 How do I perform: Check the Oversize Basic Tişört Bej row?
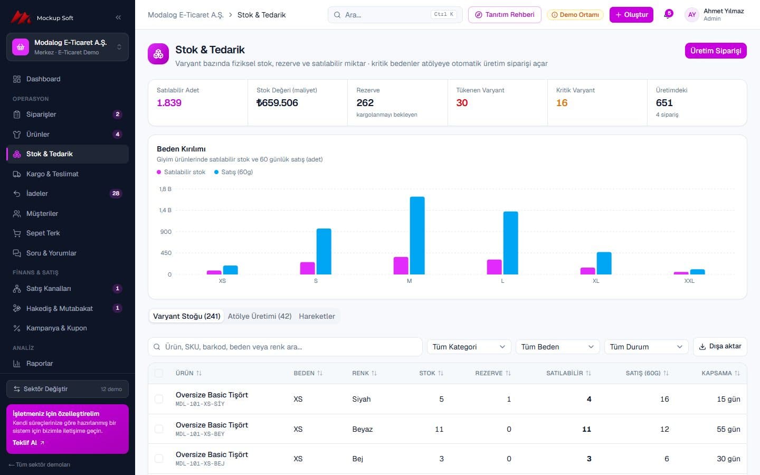pyautogui.click(x=159, y=459)
